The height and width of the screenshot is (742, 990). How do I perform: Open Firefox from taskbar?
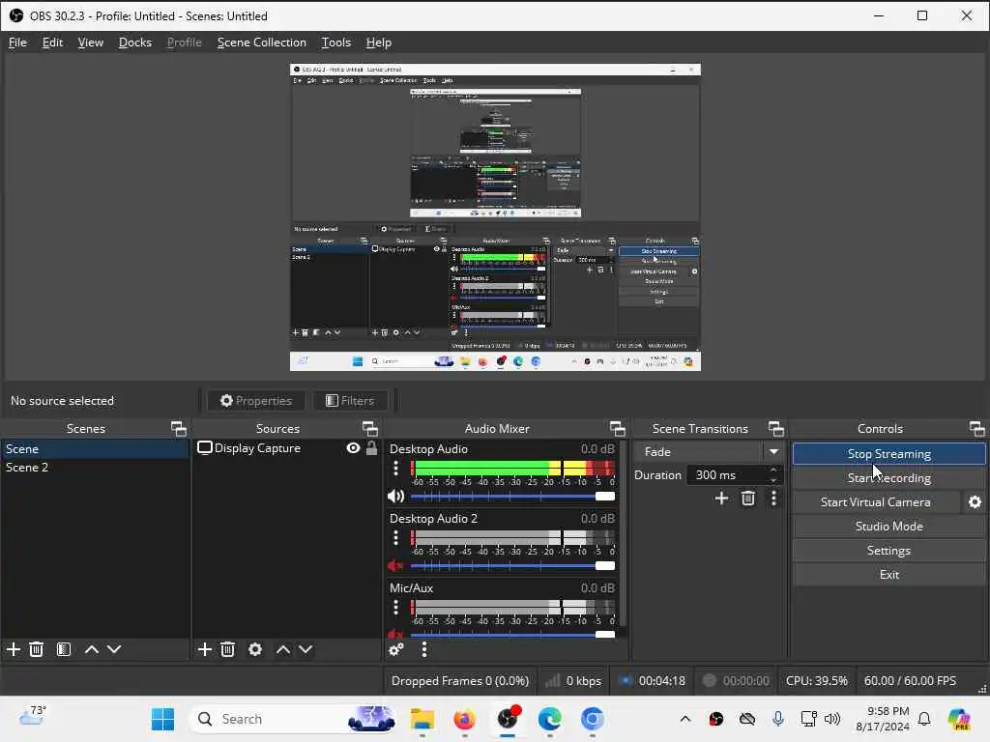coord(465,719)
